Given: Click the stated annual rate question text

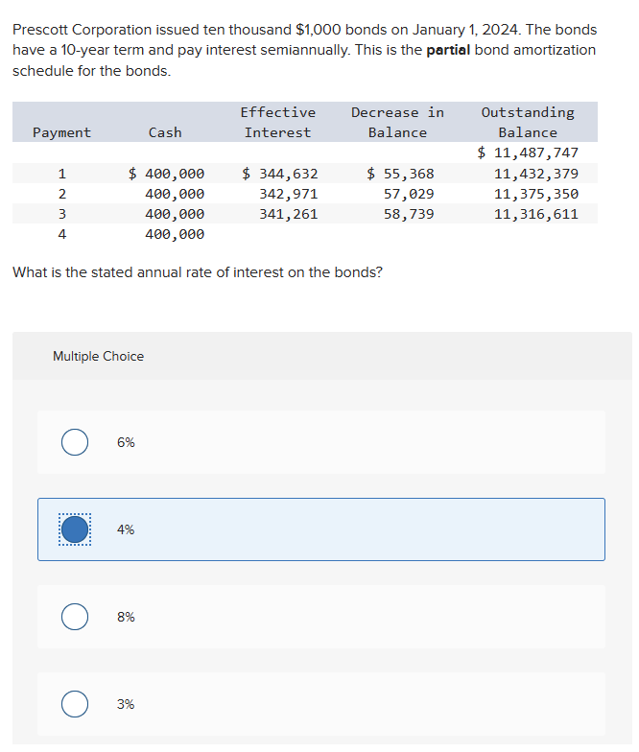Looking at the screenshot, I should [198, 272].
